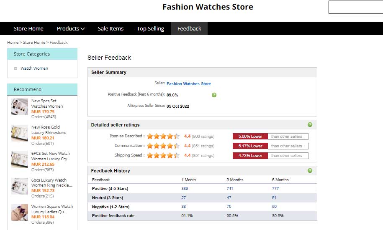Viewport: 383px width, 230px height.
Task: Click the 5.17% Lower comparison badge
Action: click(250, 146)
